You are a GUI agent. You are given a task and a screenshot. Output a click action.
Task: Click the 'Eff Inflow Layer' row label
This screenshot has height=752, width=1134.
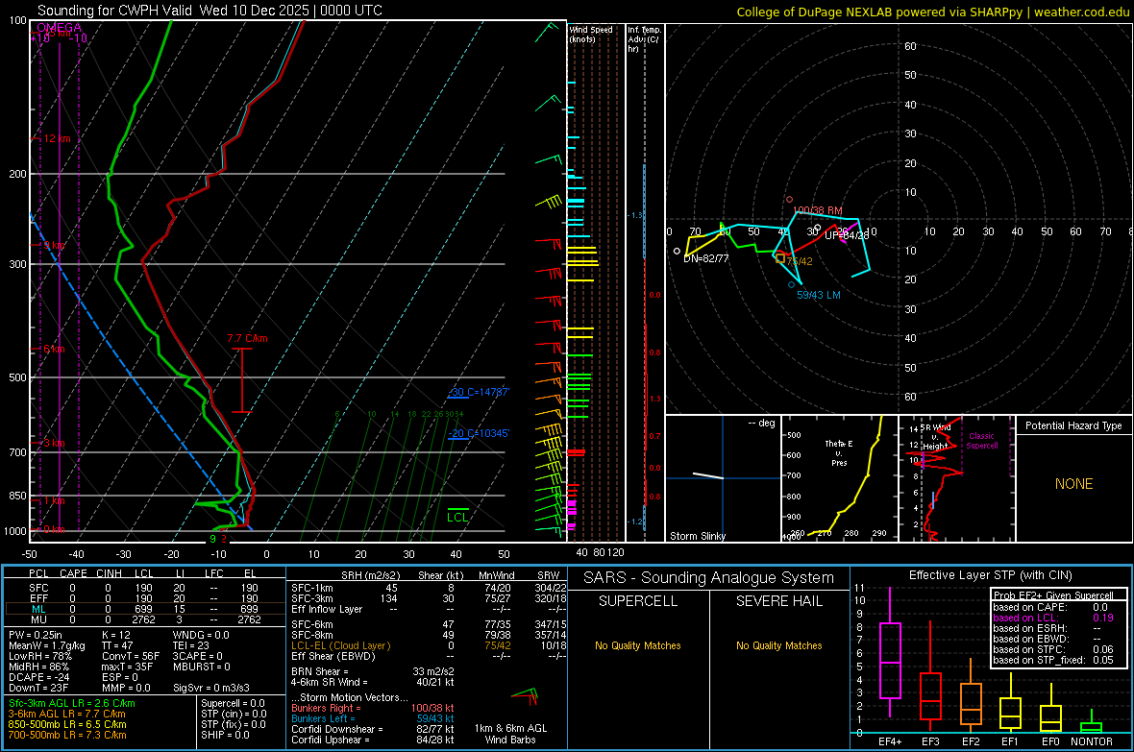pyautogui.click(x=327, y=609)
